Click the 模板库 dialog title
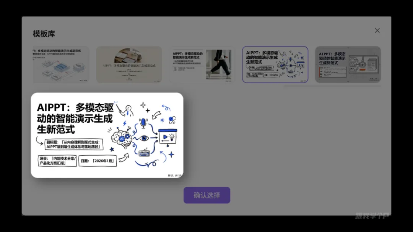Screen dimensions: 413x232 (x=44, y=34)
